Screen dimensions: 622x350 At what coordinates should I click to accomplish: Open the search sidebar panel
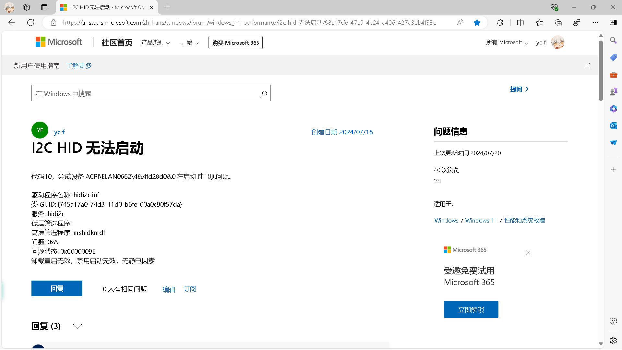click(613, 41)
